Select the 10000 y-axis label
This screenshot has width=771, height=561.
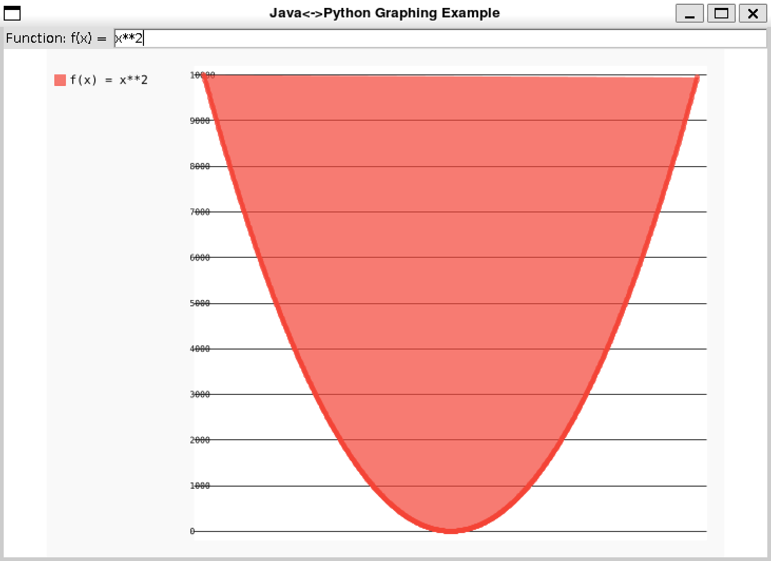pyautogui.click(x=202, y=75)
